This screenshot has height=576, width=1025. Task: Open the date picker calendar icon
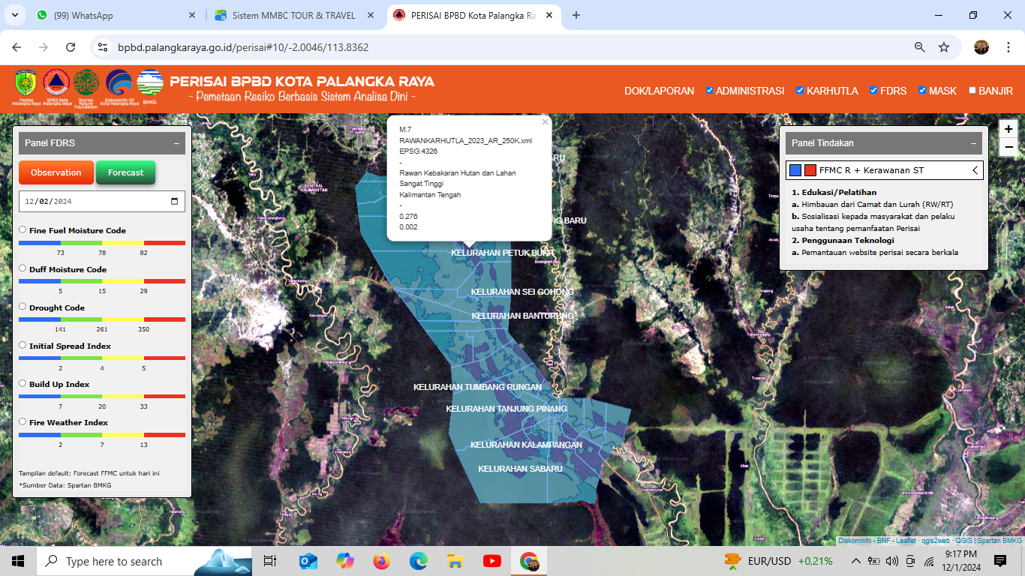[175, 201]
